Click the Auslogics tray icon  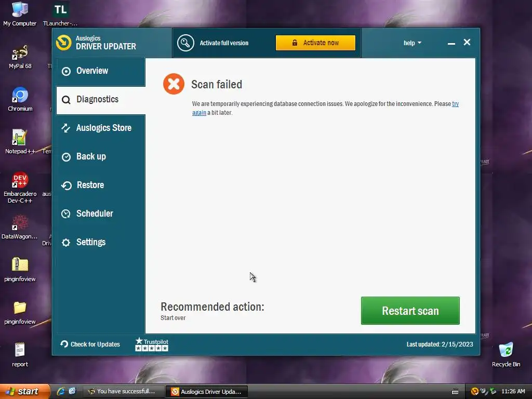click(475, 392)
